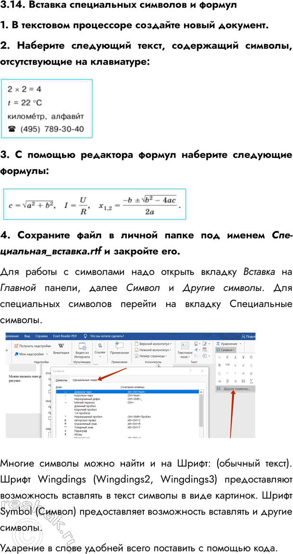Open the Foxit Reader PDF ribbon tab

[65, 336]
